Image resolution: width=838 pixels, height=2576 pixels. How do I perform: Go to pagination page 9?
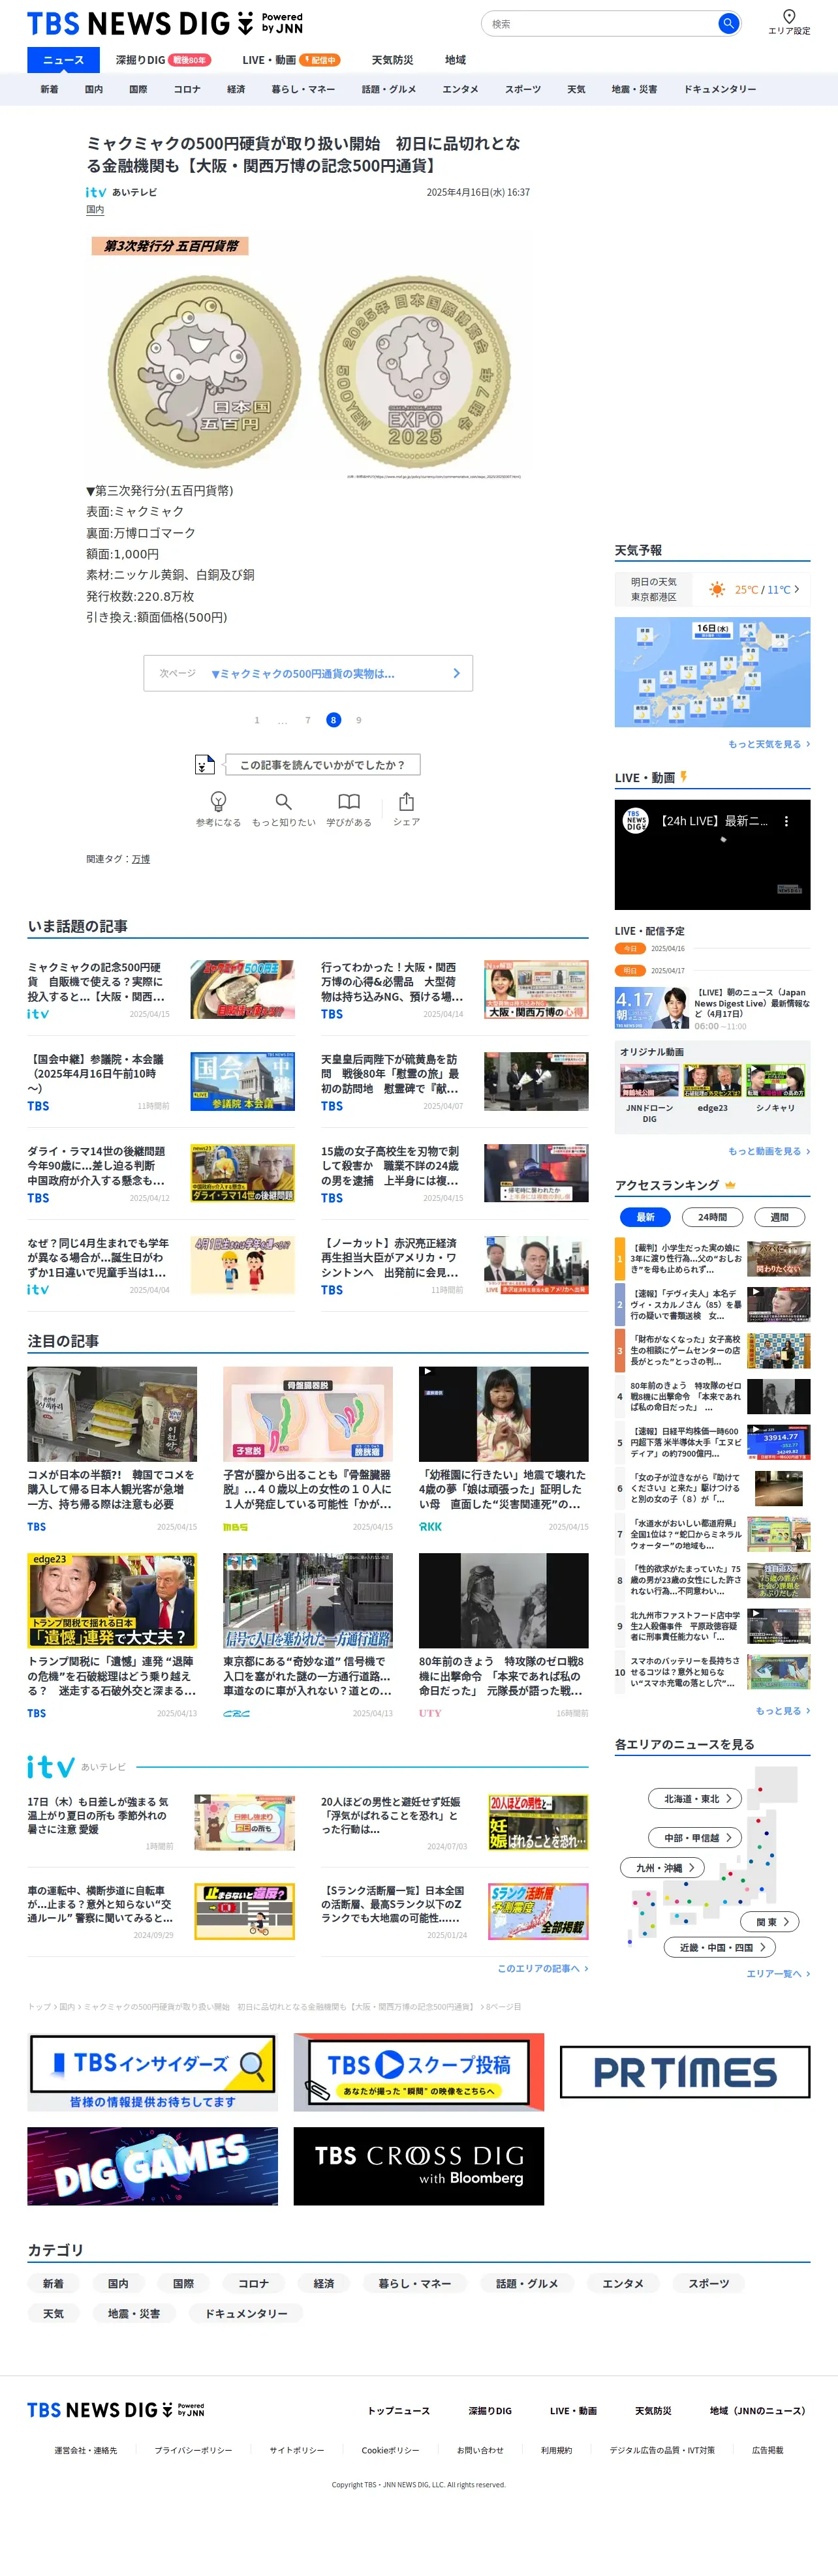pyautogui.click(x=359, y=720)
